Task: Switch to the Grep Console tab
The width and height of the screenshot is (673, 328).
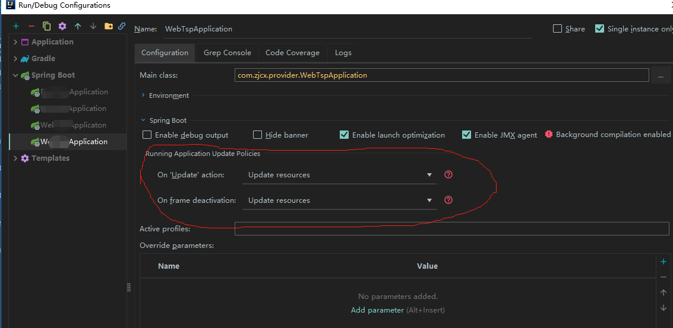Action: point(227,53)
